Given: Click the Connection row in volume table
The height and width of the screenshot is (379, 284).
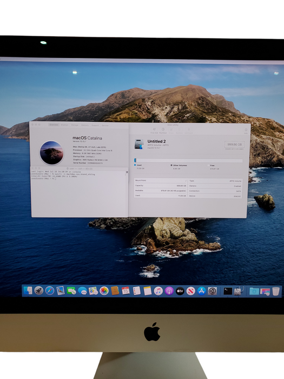Looking at the screenshot, I should pos(215,191).
